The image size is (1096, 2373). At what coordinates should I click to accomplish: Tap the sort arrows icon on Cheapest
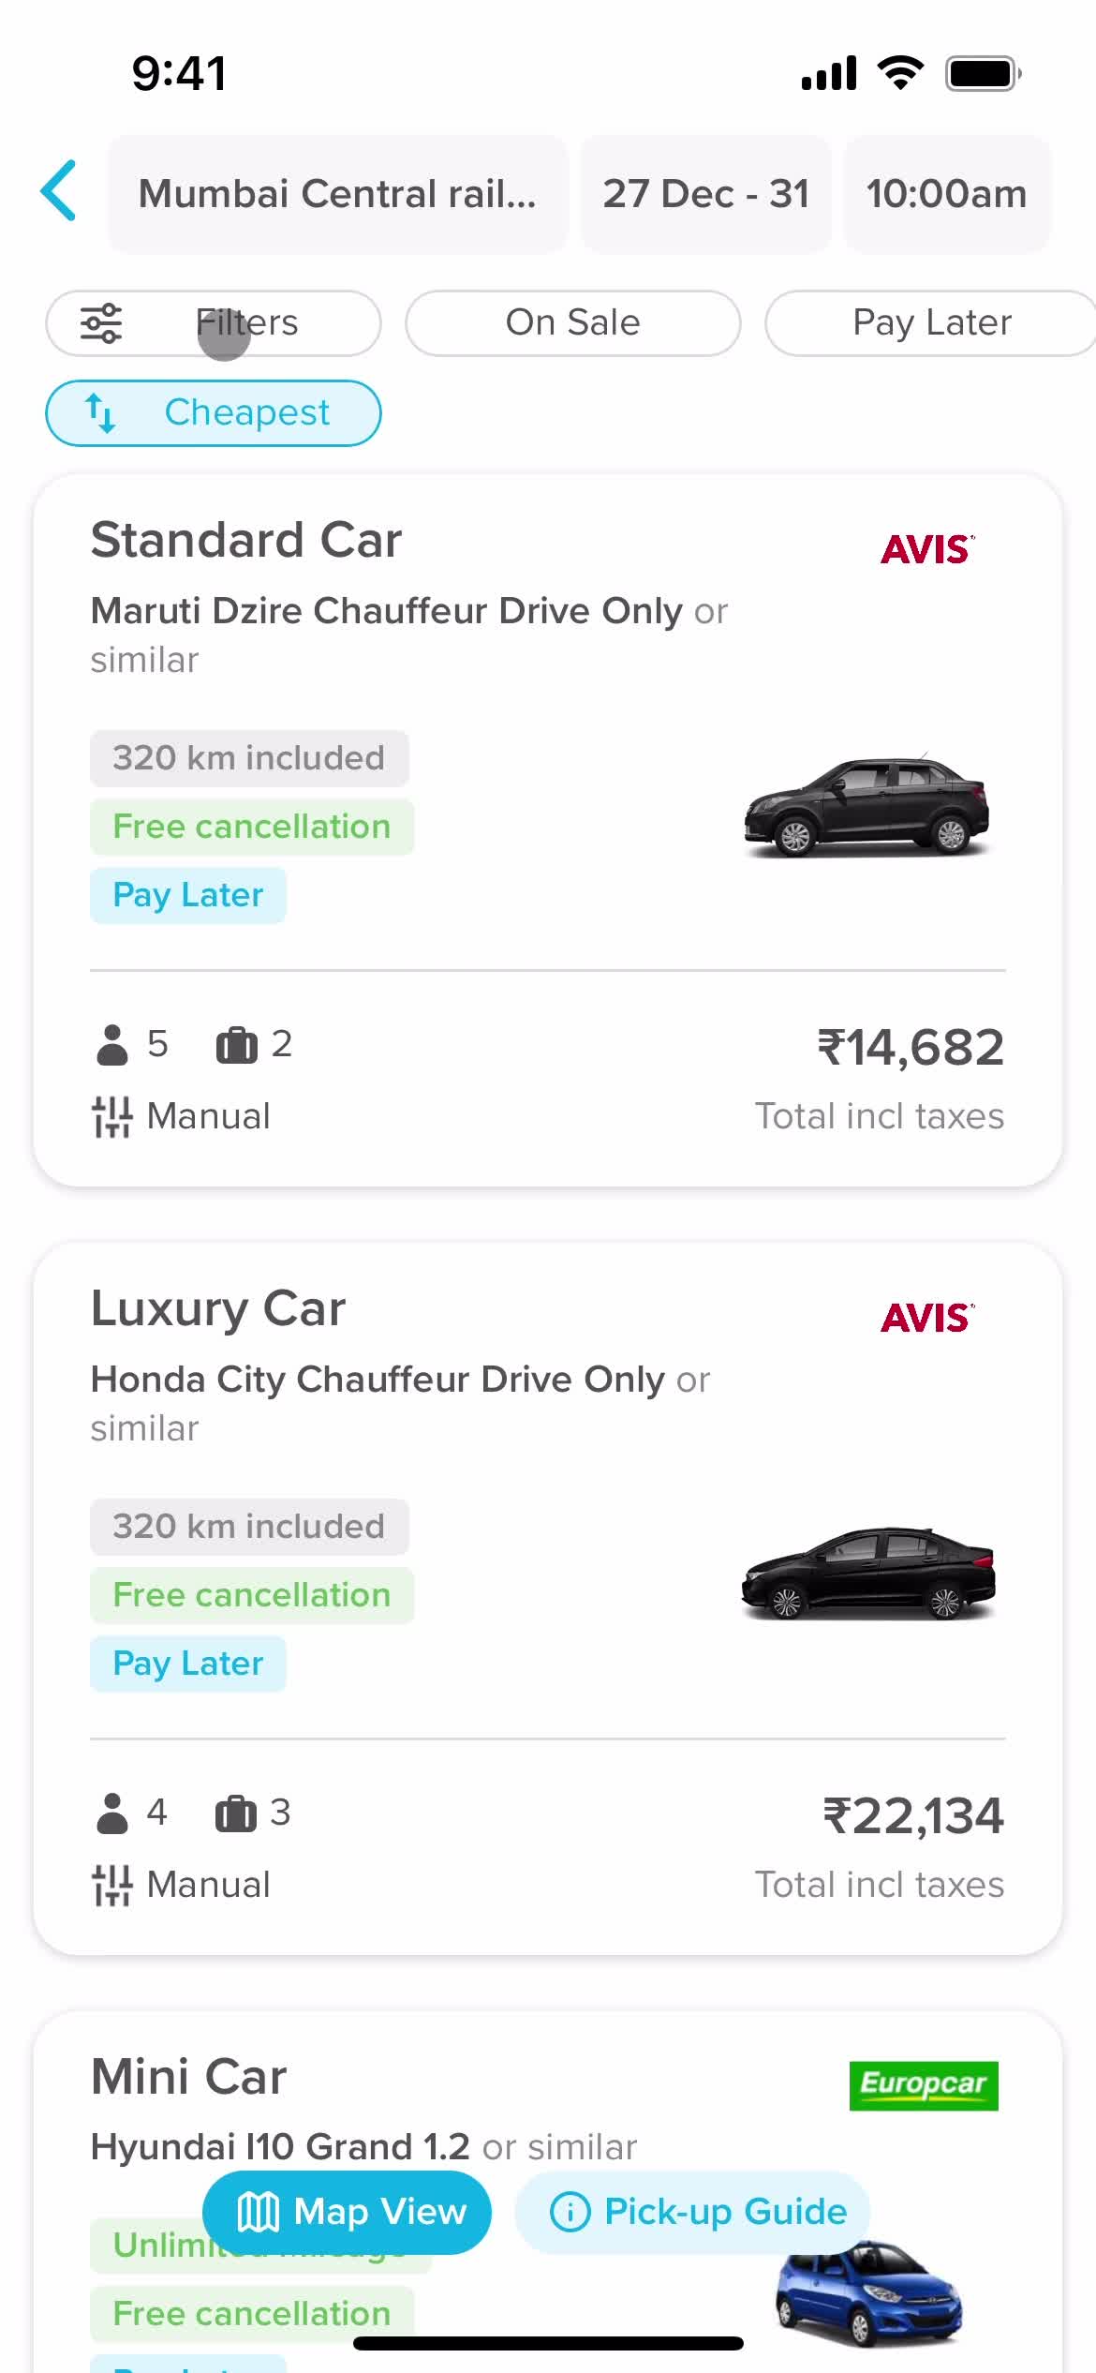click(100, 412)
